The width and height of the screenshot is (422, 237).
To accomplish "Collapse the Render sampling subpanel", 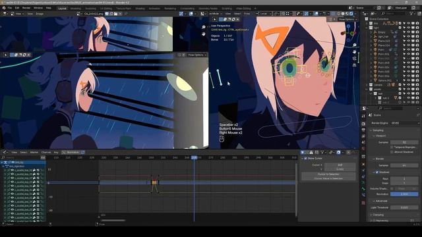I will coord(380,159).
